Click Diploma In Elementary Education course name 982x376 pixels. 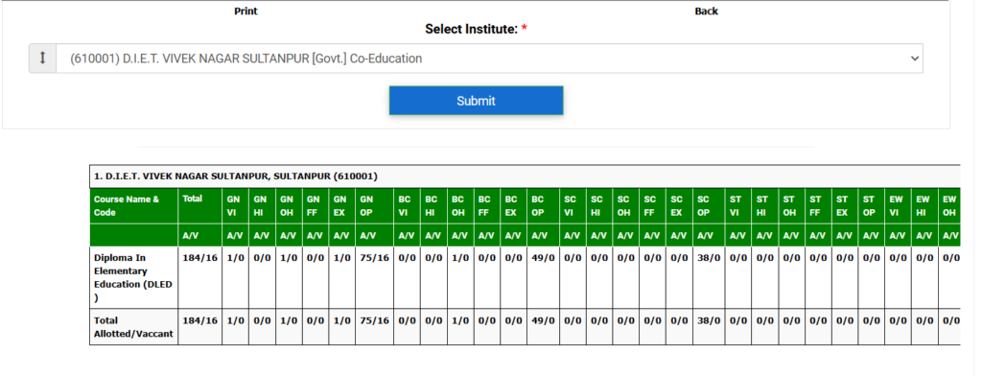tap(132, 277)
